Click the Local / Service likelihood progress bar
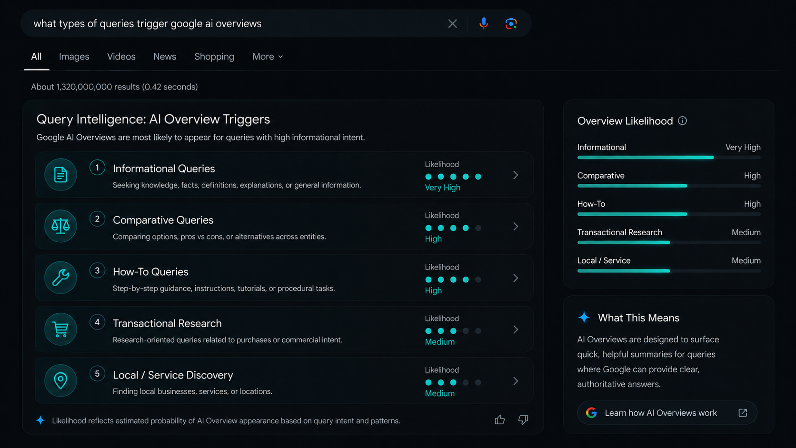 669,270
